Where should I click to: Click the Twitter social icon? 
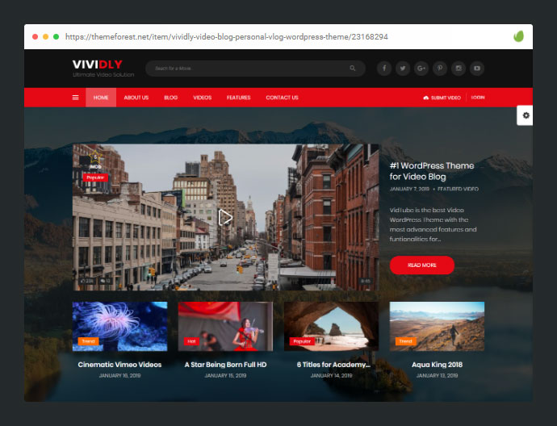coord(403,68)
